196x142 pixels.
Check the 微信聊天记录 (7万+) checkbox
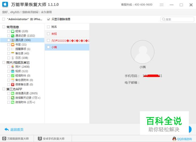(8, 98)
